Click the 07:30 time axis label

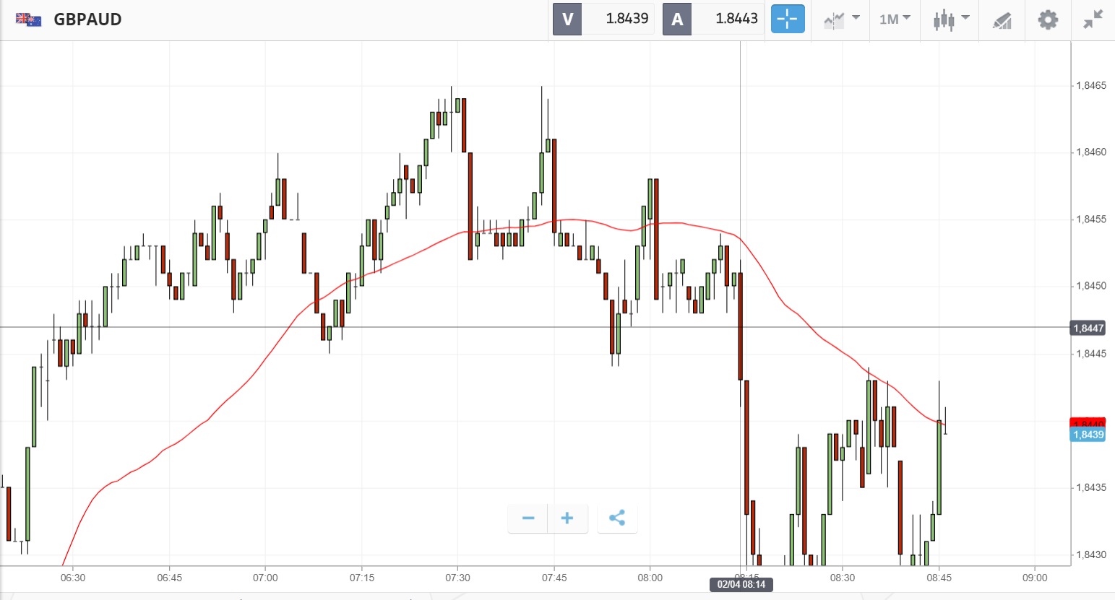457,578
